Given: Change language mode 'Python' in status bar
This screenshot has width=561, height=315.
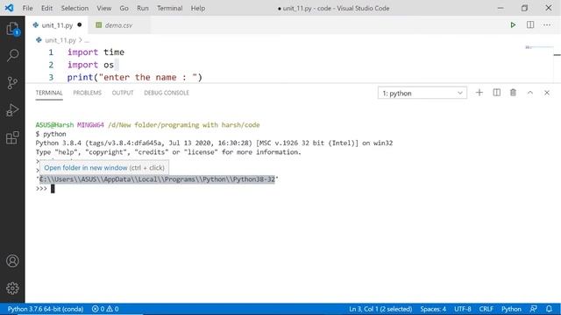Looking at the screenshot, I should (511, 309).
